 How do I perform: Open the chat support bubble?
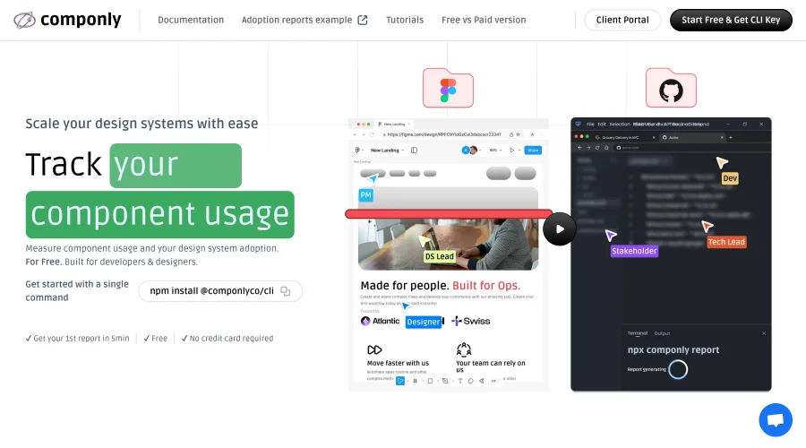(x=776, y=419)
